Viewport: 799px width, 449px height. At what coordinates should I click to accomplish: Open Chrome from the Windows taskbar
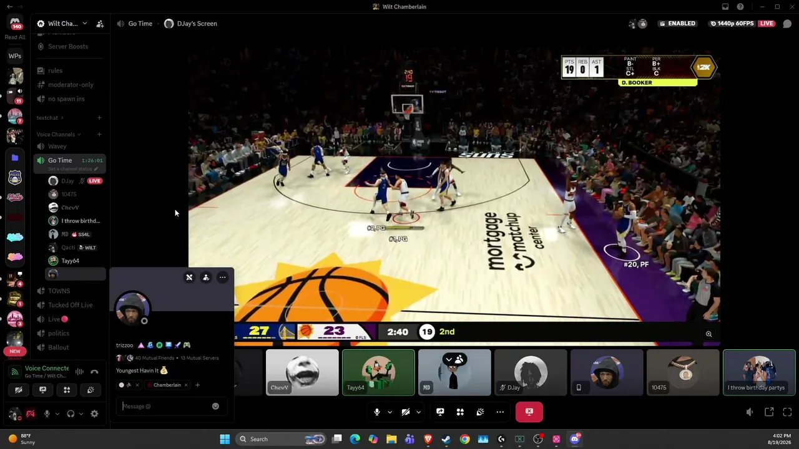(464, 439)
